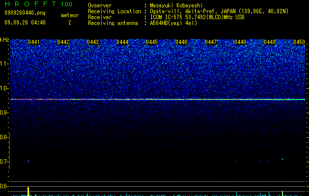Click the 0443 time marker label

click(x=93, y=42)
